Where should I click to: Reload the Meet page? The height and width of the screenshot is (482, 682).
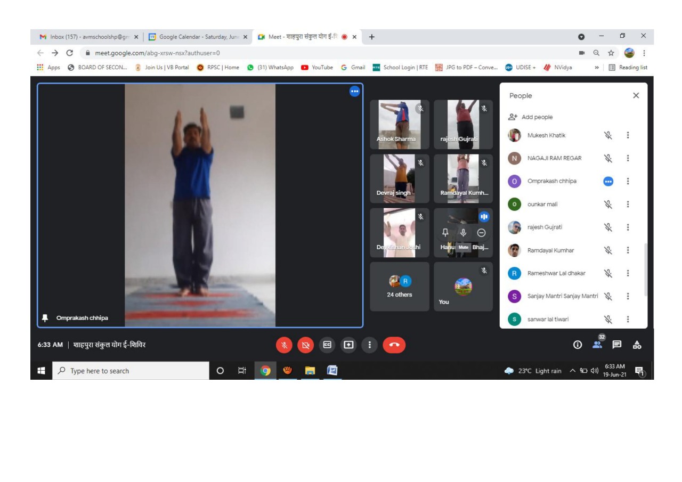(69, 53)
